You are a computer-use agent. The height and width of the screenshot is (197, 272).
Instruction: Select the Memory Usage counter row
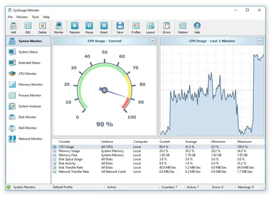click(69, 151)
